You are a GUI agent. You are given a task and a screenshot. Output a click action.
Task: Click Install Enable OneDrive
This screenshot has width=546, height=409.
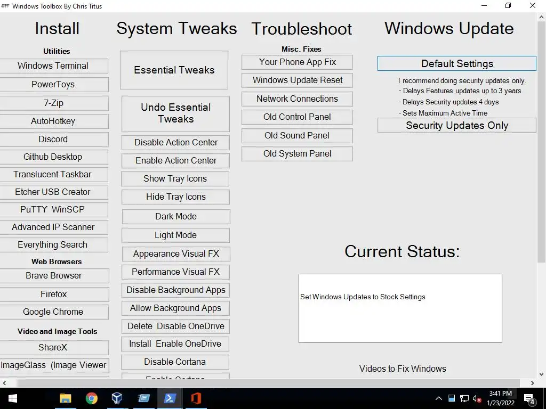point(175,343)
